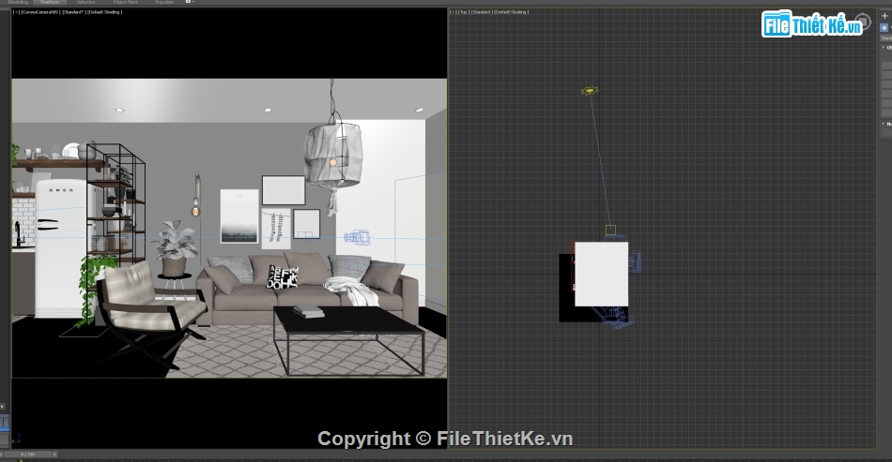This screenshot has height=462, width=892.
Task: Open the Selection ribbon tab
Action: coord(86,2)
